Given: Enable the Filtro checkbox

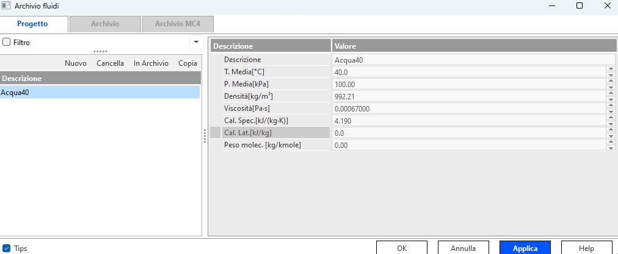Looking at the screenshot, I should (x=7, y=43).
